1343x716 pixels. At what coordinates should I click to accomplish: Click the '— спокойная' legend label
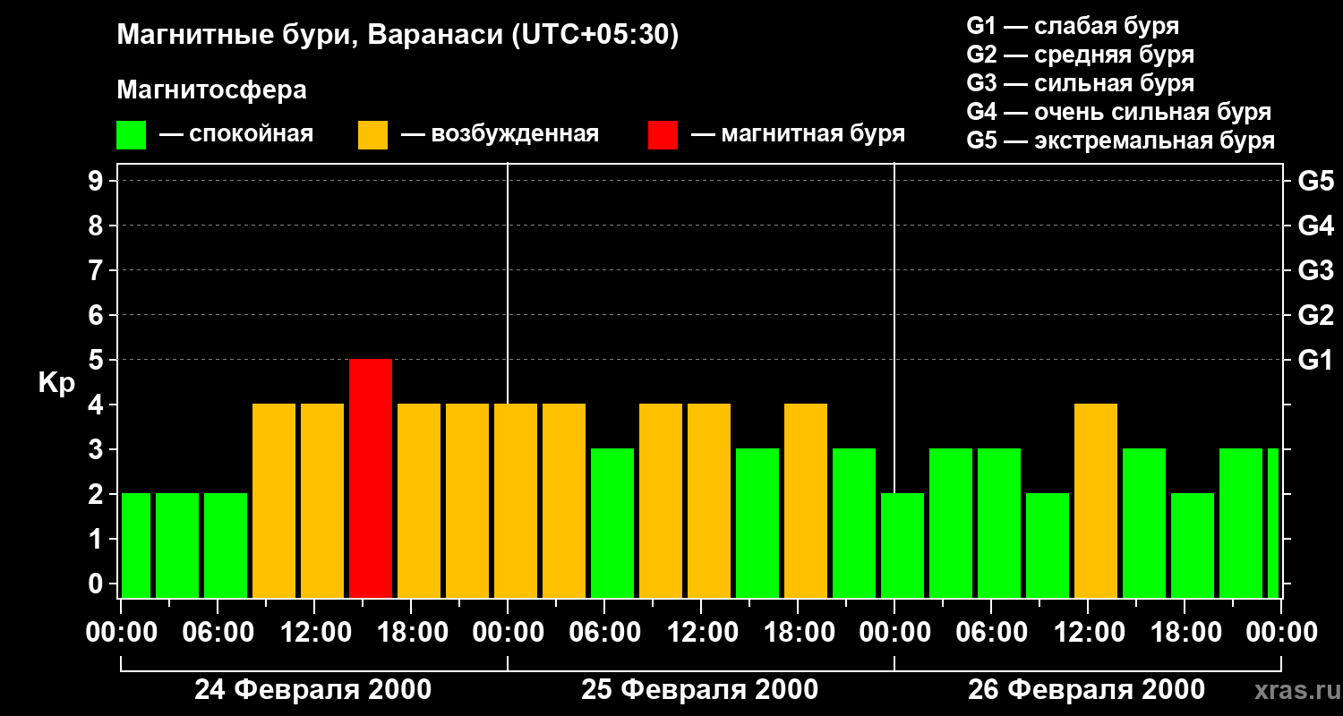coord(236,134)
